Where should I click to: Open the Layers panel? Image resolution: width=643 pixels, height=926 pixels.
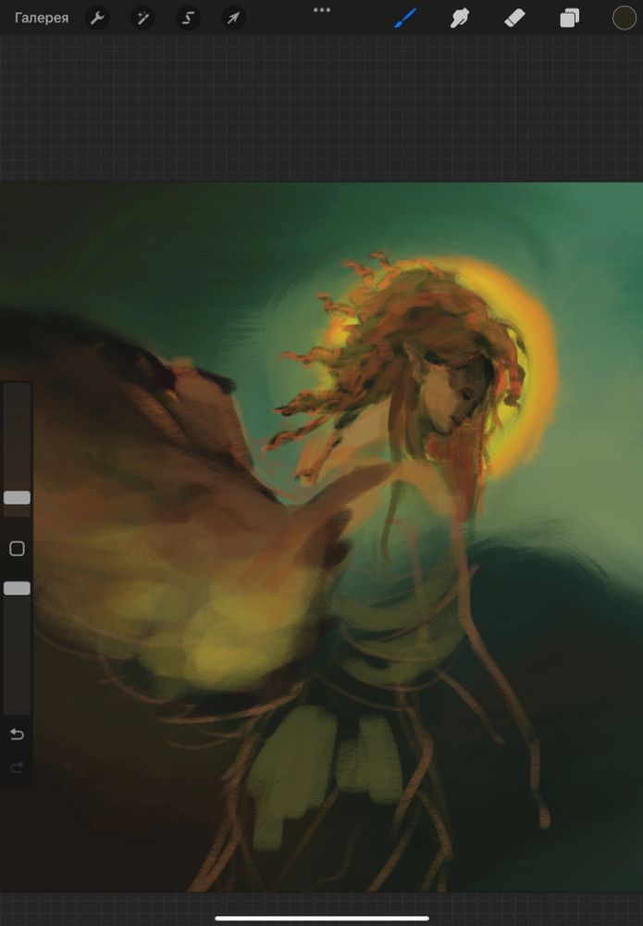(x=569, y=19)
